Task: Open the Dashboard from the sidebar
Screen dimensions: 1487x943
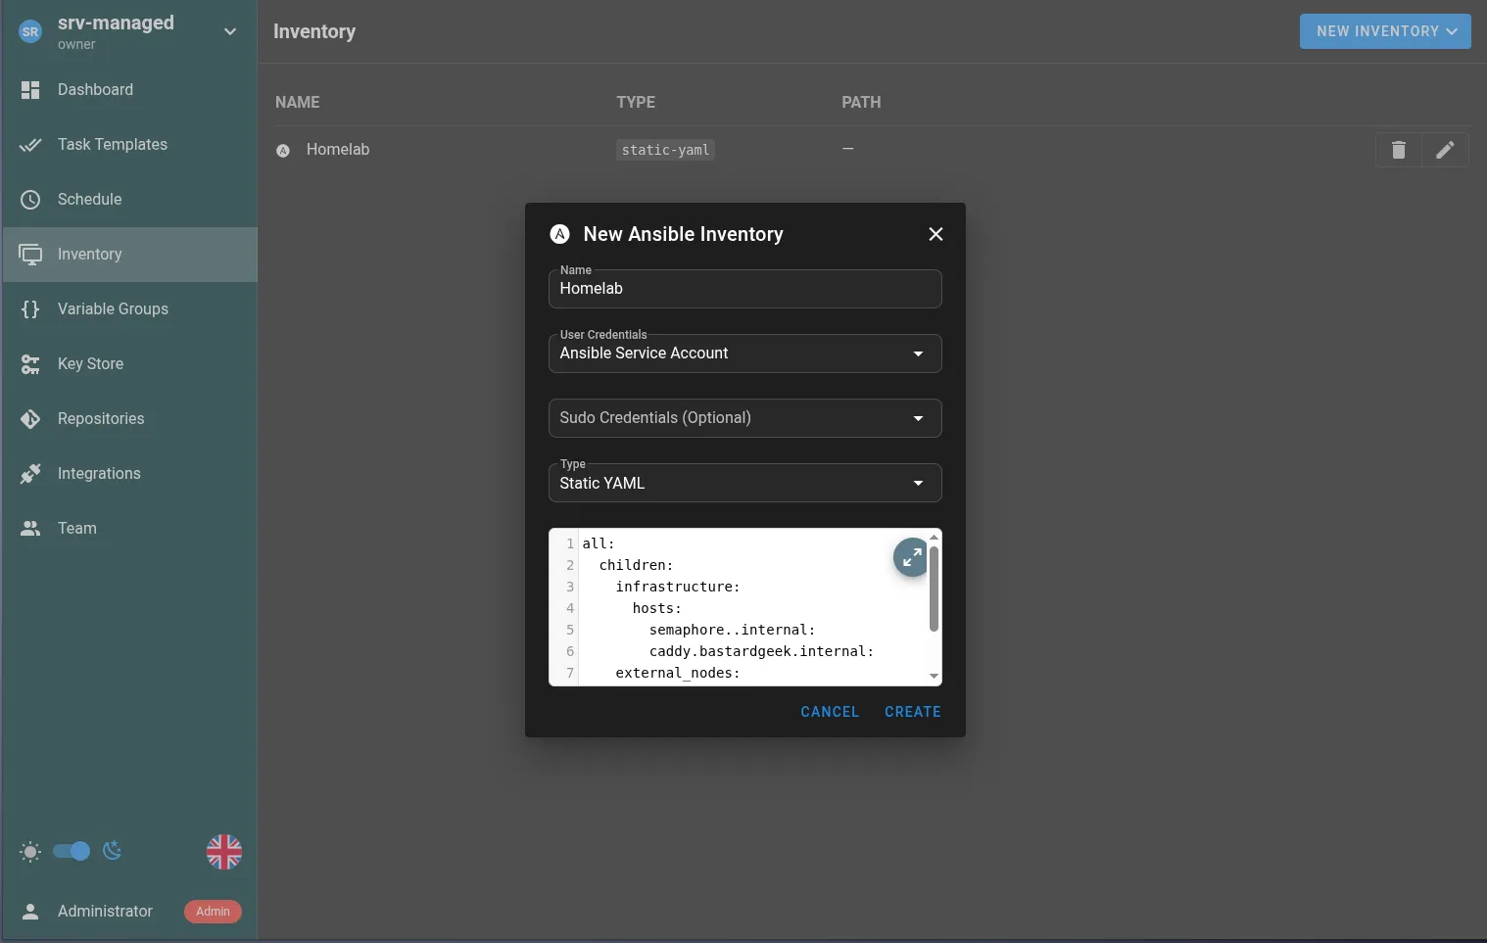Action: tap(95, 89)
